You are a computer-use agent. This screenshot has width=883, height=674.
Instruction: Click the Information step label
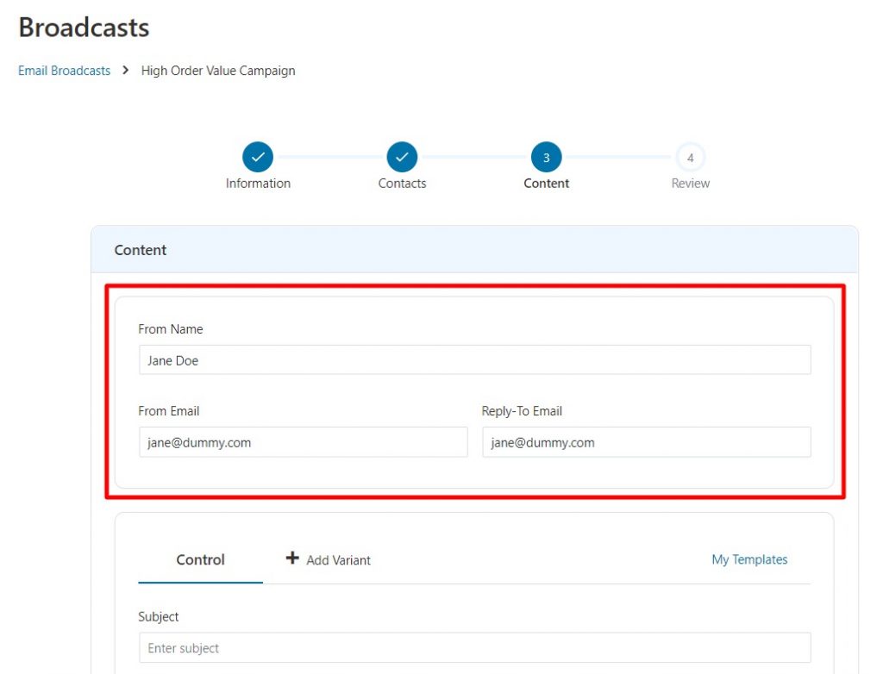pos(258,184)
